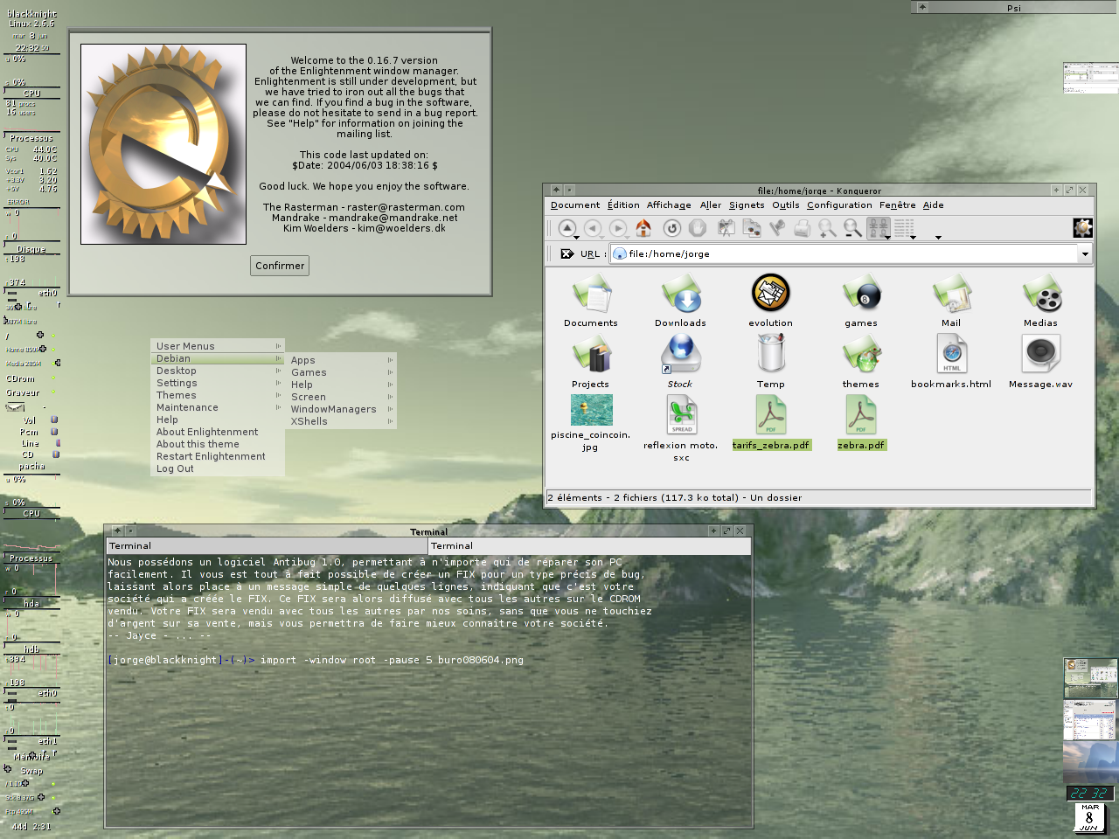Go to Home folder via house icon
The image size is (1119, 839).
(643, 228)
